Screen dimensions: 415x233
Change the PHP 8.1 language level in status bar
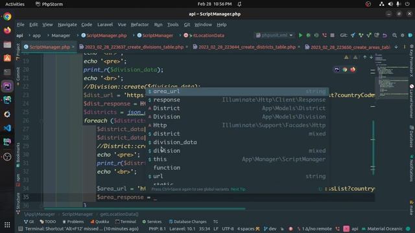pyautogui.click(x=157, y=228)
